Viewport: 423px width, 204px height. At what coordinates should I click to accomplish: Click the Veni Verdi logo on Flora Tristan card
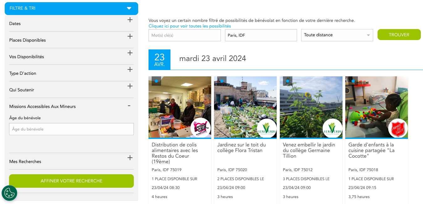point(266,128)
